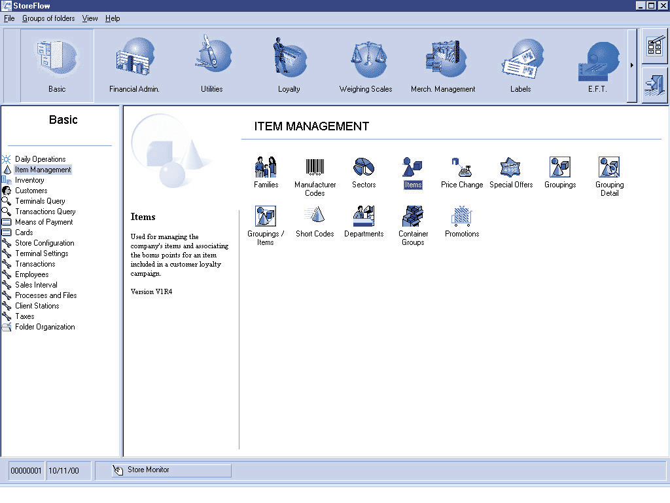This screenshot has height=503, width=670.
Task: Open the Promotions icon
Action: [x=462, y=216]
